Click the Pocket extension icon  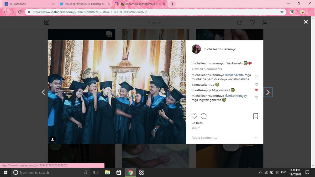pos(292,12)
